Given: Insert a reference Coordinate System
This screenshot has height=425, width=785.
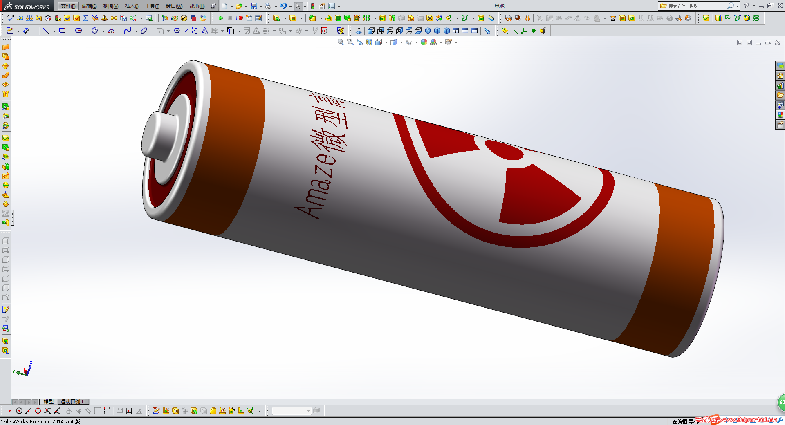Looking at the screenshot, I should coord(524,31).
